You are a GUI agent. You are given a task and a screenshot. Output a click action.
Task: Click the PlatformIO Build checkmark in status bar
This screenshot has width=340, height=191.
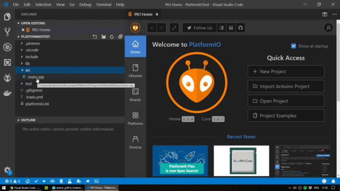coord(36,181)
